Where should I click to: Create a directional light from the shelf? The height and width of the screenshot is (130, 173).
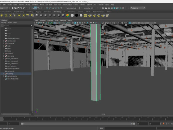point(6,15)
